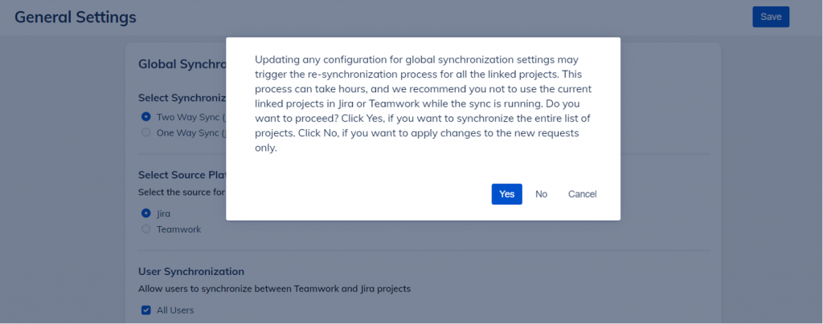The width and height of the screenshot is (823, 324).
Task: Choose the Teamwork source radio button
Action: [146, 229]
